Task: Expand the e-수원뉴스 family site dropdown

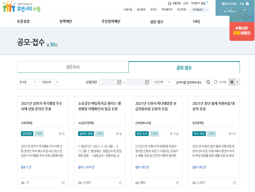Action: pos(235,11)
